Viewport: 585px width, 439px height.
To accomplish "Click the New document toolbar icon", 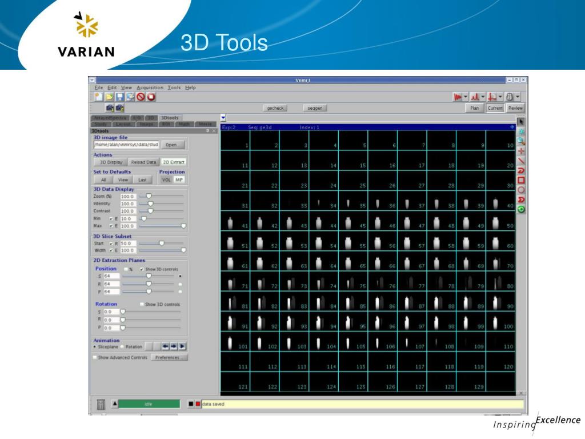I will [x=98, y=97].
